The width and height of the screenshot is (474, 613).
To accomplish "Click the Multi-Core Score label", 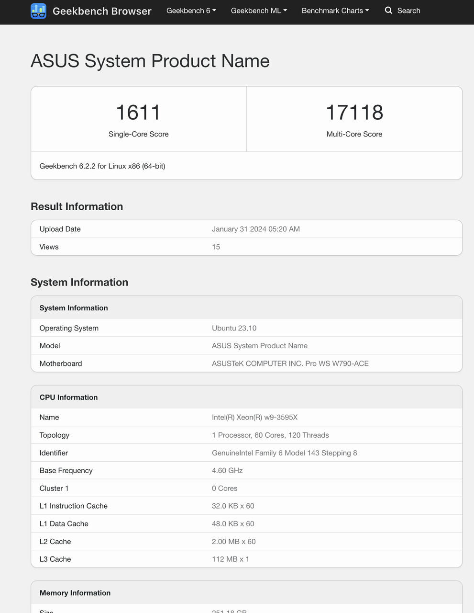I will click(x=354, y=134).
